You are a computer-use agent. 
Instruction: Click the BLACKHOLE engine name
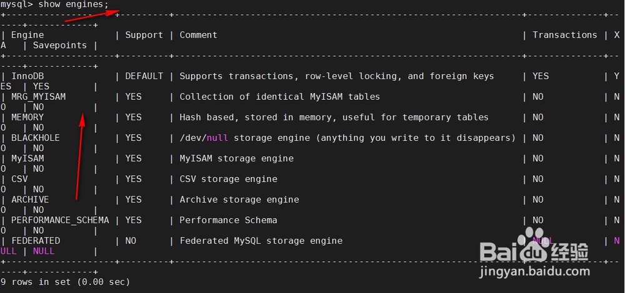click(x=36, y=138)
